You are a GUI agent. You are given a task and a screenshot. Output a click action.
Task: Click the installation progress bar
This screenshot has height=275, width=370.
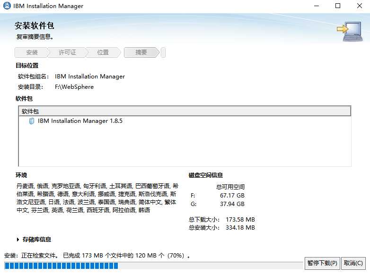tap(153, 266)
